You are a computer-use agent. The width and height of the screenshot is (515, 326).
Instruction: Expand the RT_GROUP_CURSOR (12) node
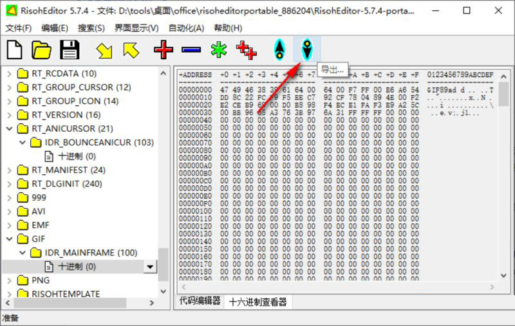click(x=10, y=87)
